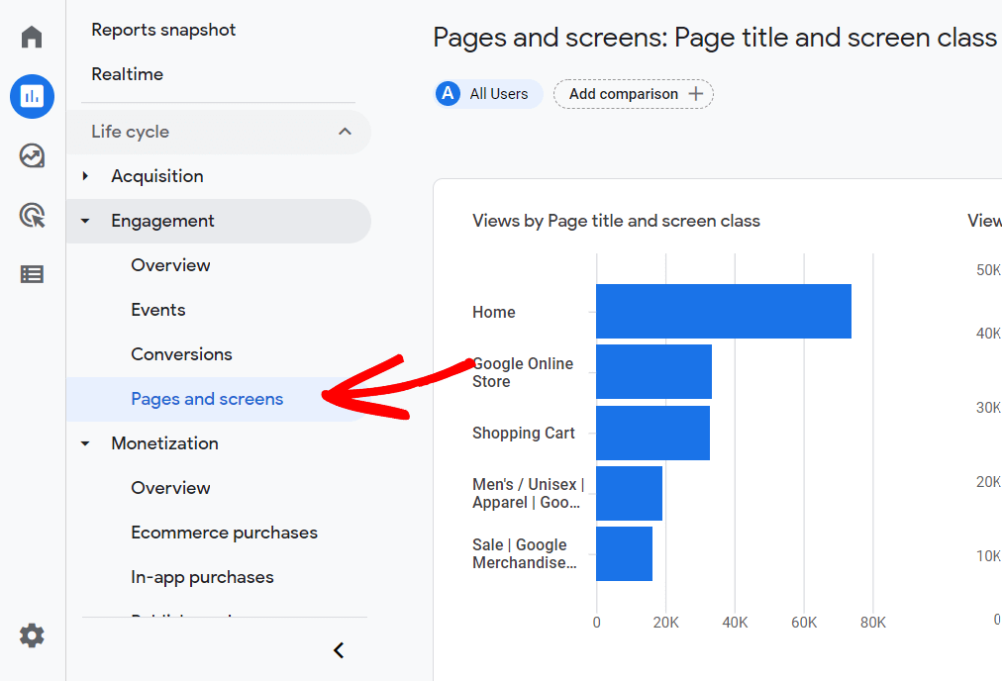Open the Pages and screens report
Screen dimensions: 1002x681
pyautogui.click(x=207, y=399)
